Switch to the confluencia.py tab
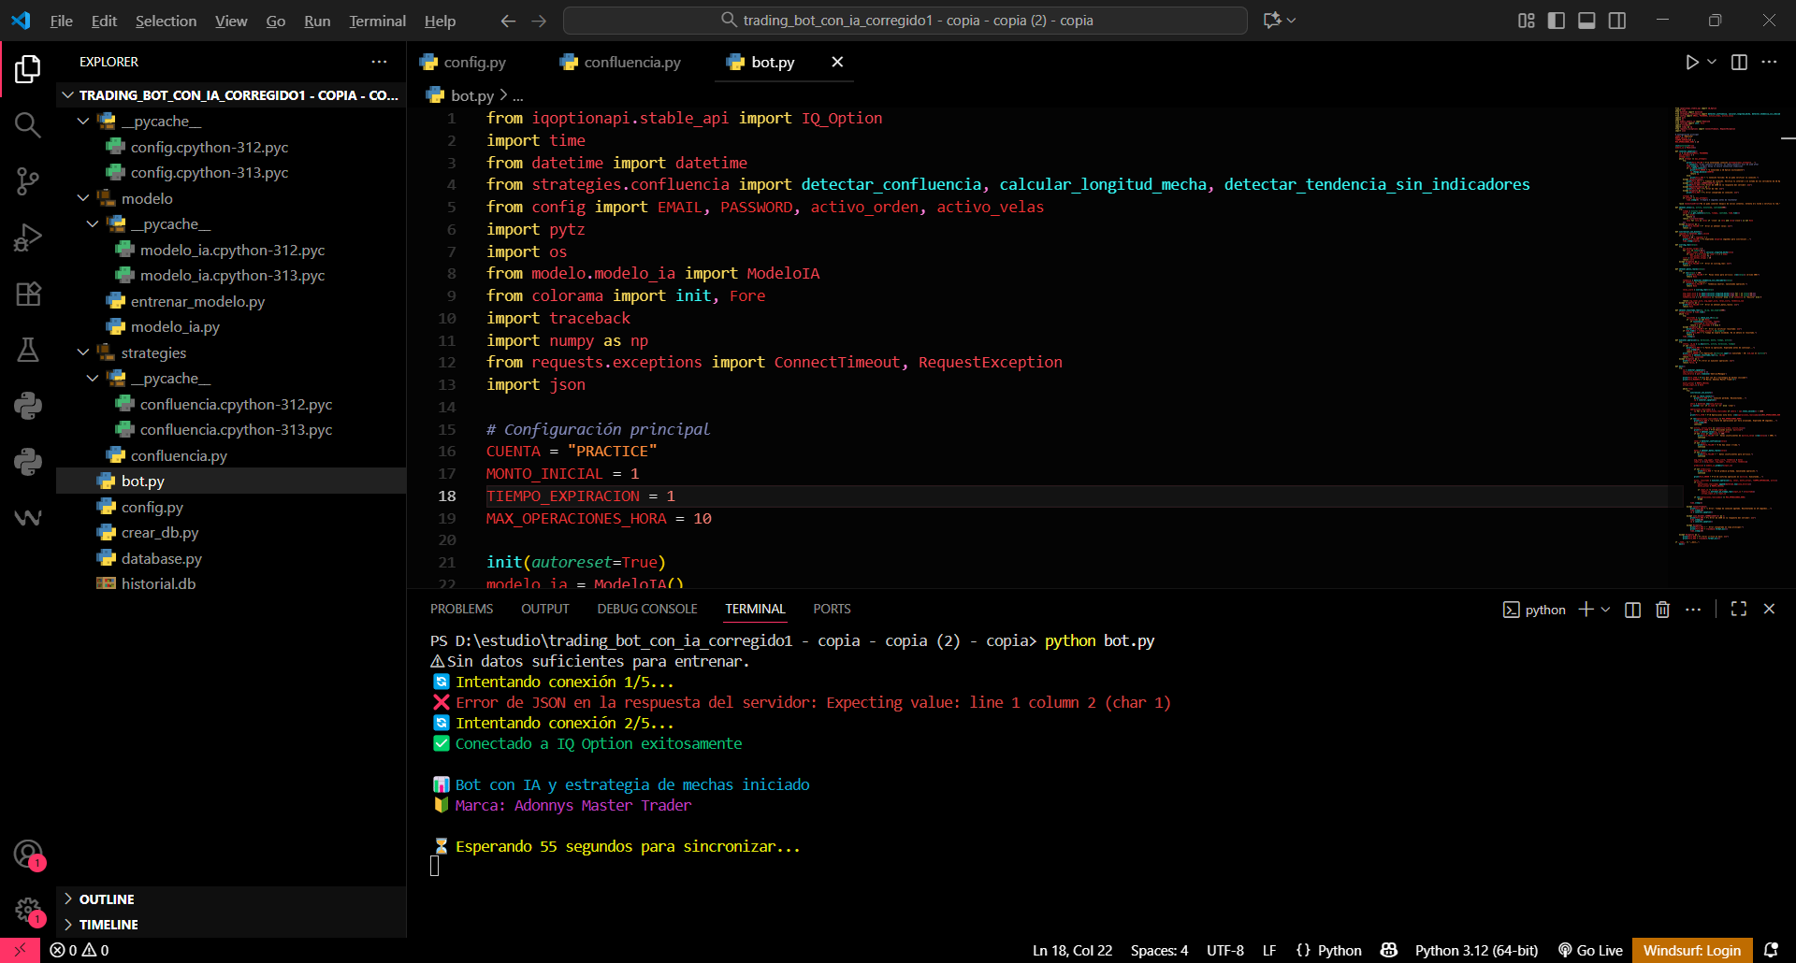Screen dimensions: 1796x963 pyautogui.click(x=631, y=62)
